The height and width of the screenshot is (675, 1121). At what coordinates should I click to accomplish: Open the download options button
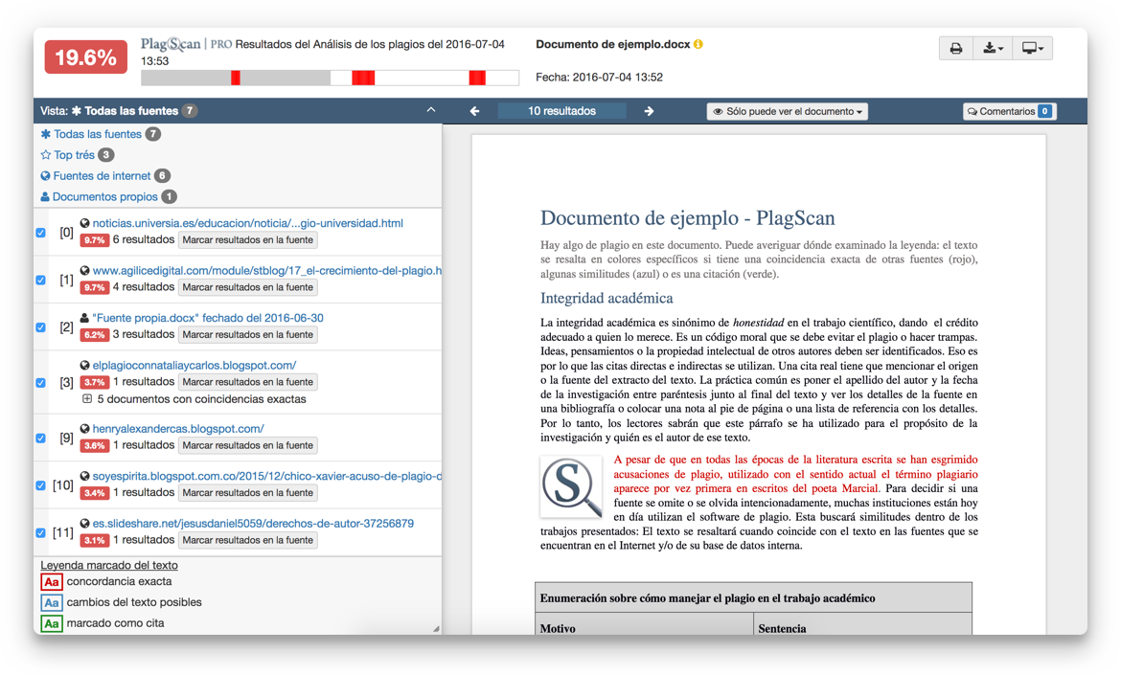[x=993, y=49]
